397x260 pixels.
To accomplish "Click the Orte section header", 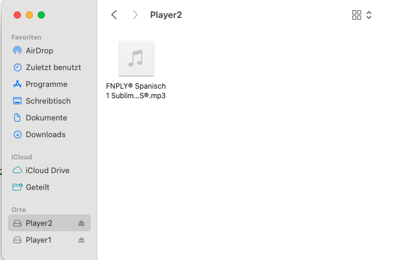I will [x=19, y=210].
